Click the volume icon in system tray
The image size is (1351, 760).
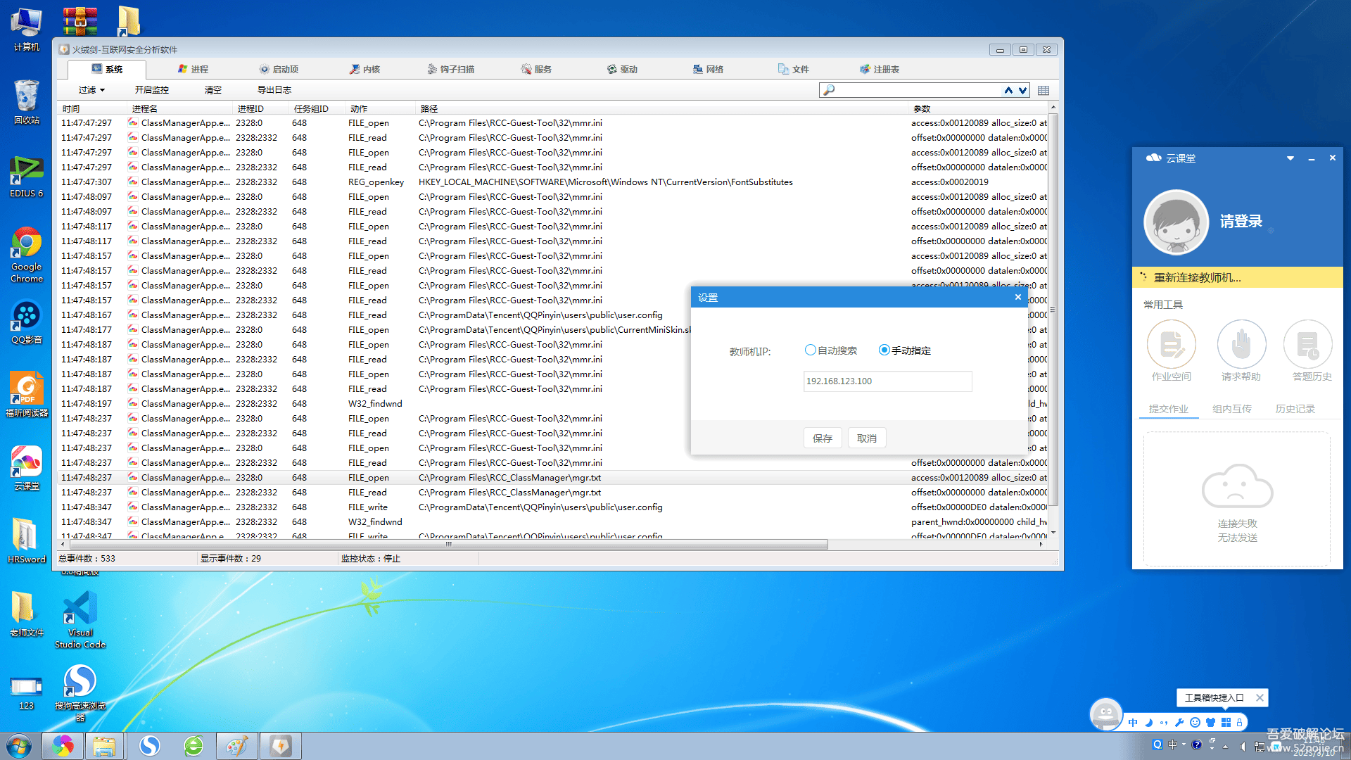click(1243, 746)
